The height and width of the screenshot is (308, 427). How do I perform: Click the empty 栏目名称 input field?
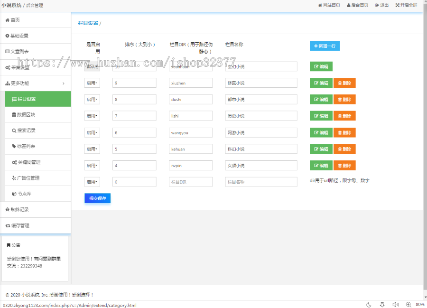point(261,182)
